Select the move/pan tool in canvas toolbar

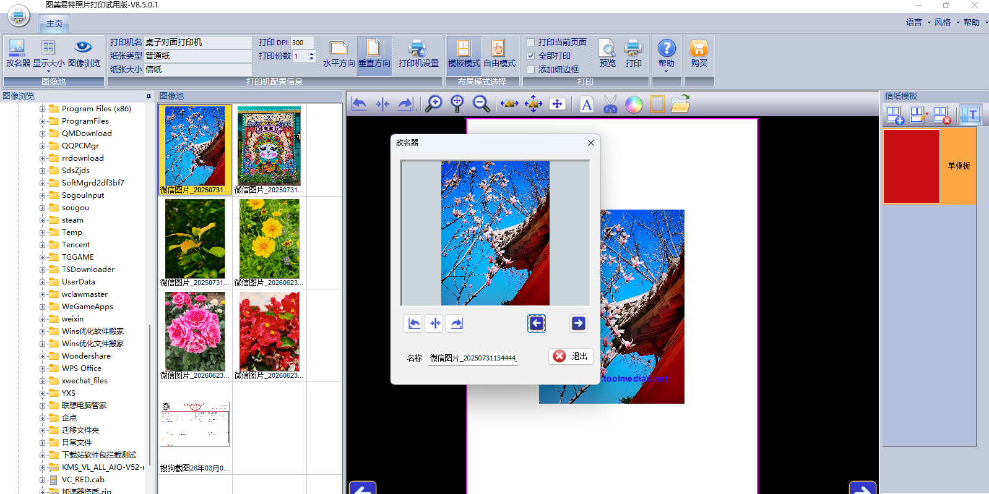(557, 104)
